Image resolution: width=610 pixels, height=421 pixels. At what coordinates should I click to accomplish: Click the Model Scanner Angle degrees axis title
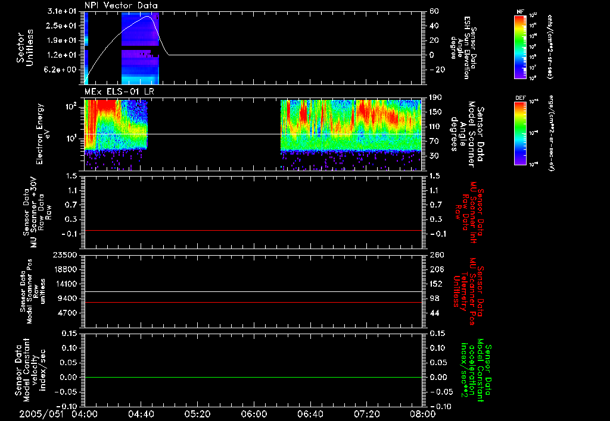(x=467, y=134)
